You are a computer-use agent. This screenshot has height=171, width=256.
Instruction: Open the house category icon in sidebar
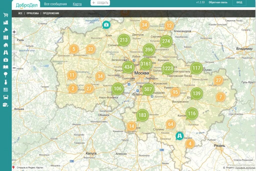coord(6,45)
